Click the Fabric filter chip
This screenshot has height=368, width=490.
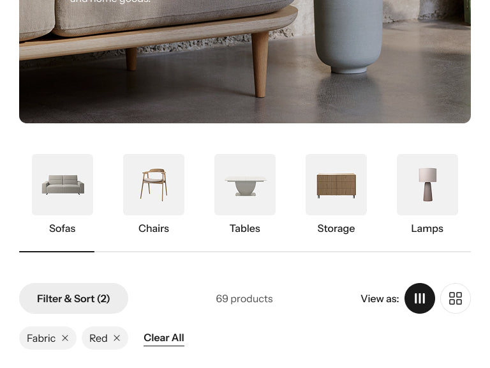point(48,338)
